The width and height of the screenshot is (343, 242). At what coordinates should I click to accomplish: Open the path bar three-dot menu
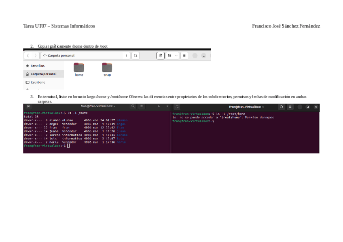point(127,56)
